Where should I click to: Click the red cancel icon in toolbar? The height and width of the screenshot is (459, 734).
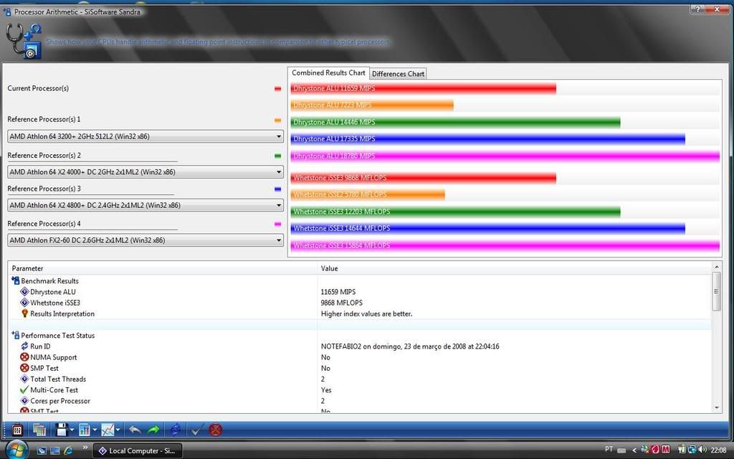click(215, 430)
